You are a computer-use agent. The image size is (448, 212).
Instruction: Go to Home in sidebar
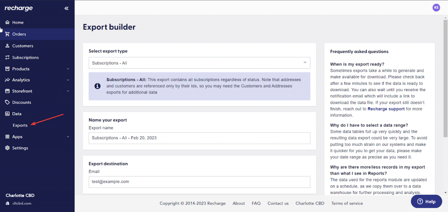tap(37, 22)
